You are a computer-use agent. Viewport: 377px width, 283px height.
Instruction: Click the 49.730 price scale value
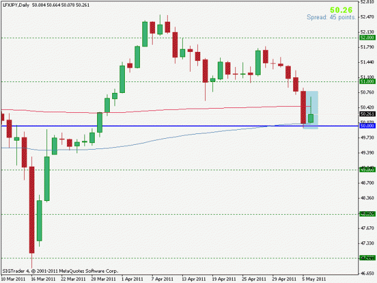367,138
